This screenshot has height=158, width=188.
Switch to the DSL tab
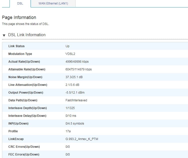pyautogui.click(x=20, y=3)
